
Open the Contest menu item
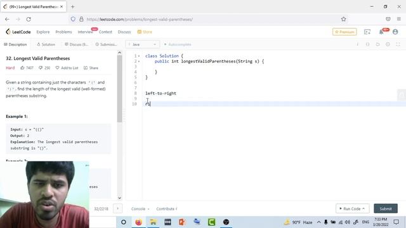tap(105, 32)
